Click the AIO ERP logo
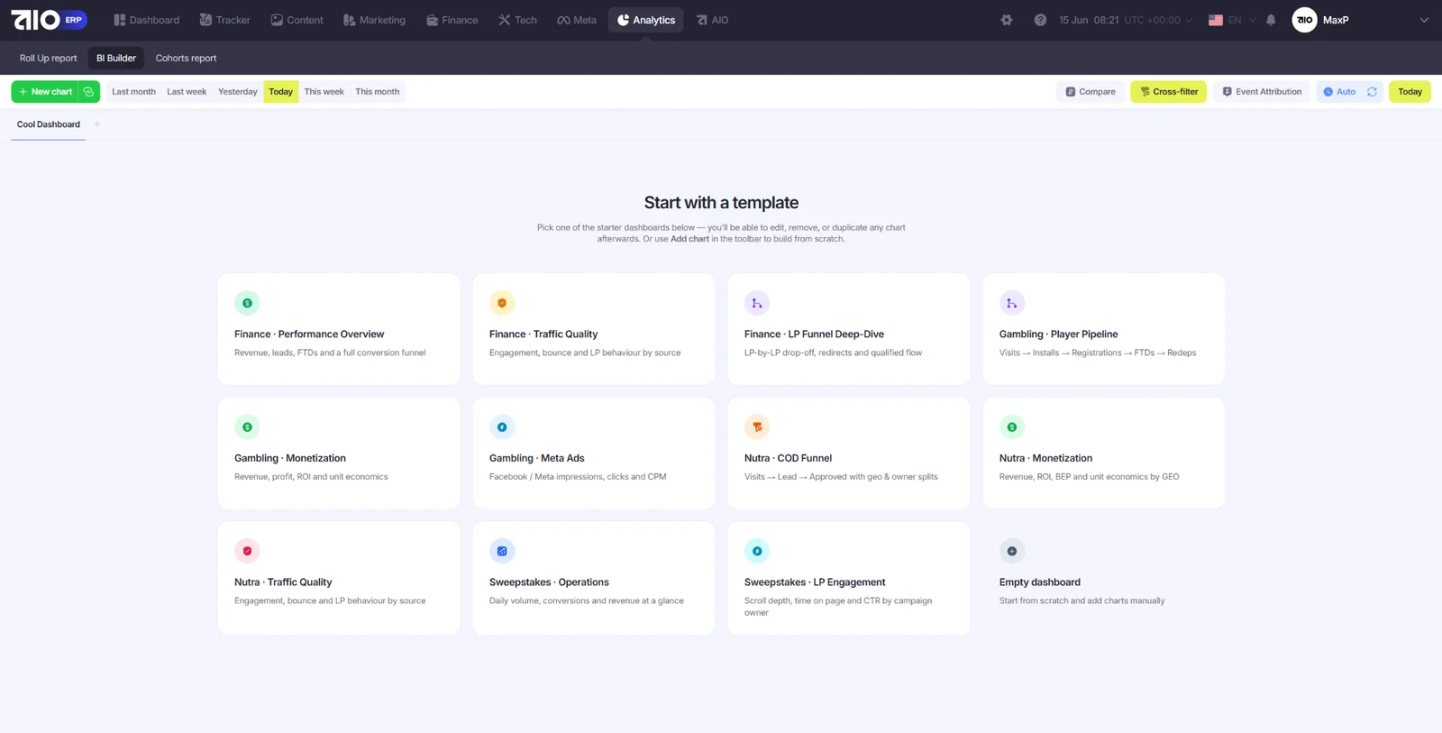This screenshot has height=733, width=1442. [49, 20]
